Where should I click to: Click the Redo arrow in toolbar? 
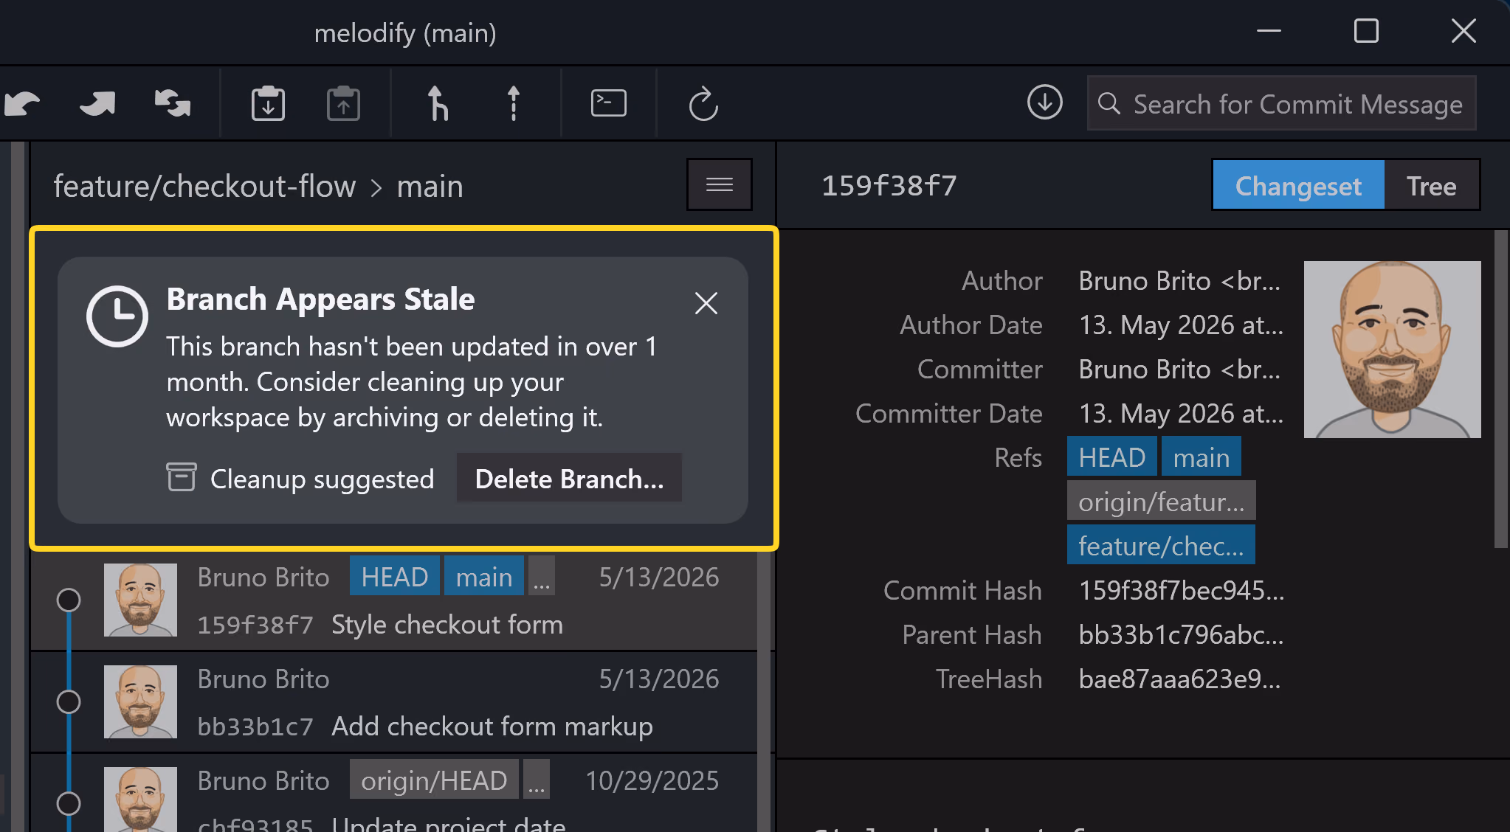[x=97, y=103]
